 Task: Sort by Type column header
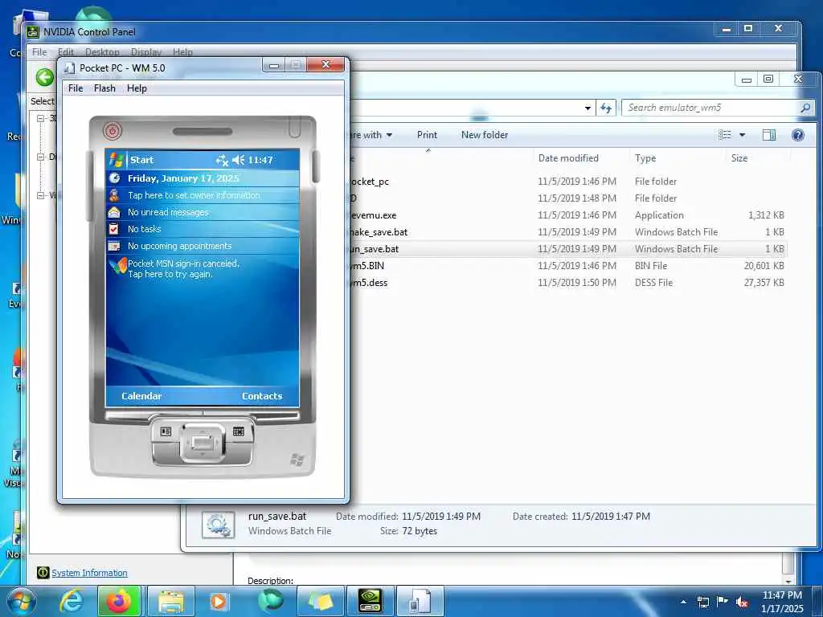pyautogui.click(x=645, y=158)
